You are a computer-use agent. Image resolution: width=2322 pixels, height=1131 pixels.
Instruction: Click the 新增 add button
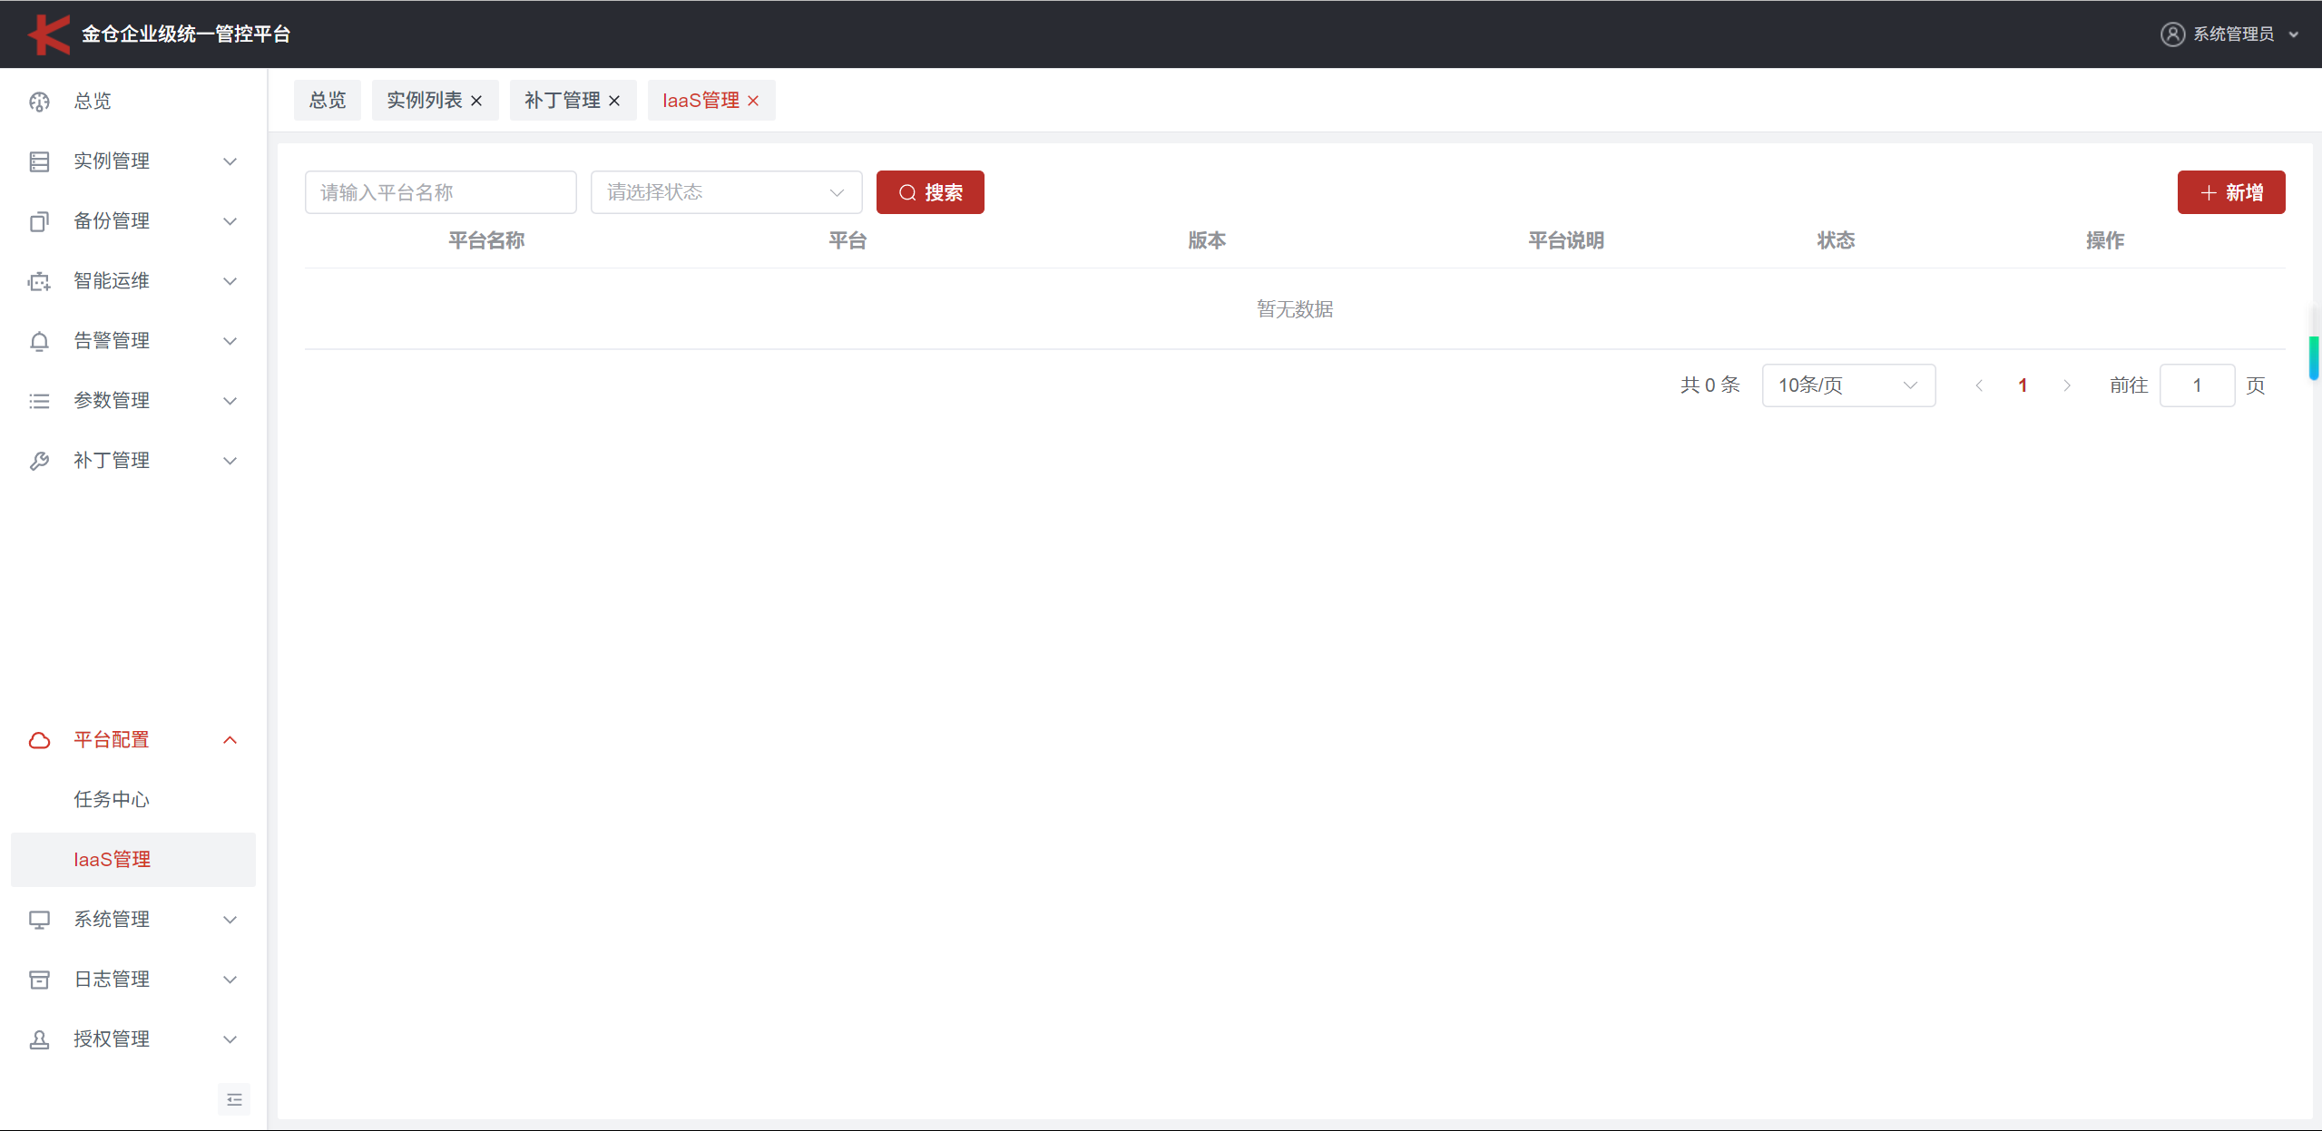click(x=2230, y=192)
